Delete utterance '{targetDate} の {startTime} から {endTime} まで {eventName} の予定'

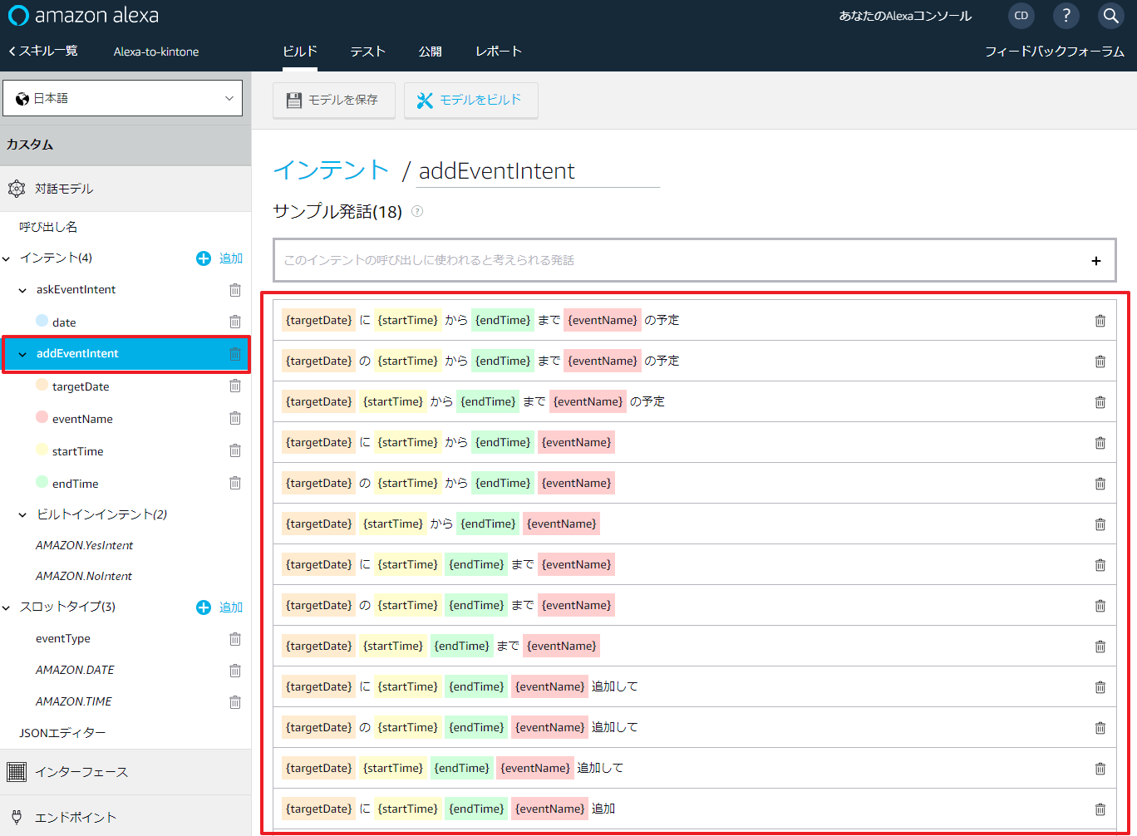pos(1100,361)
